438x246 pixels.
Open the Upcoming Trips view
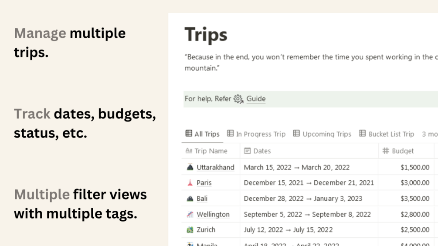pyautogui.click(x=322, y=134)
